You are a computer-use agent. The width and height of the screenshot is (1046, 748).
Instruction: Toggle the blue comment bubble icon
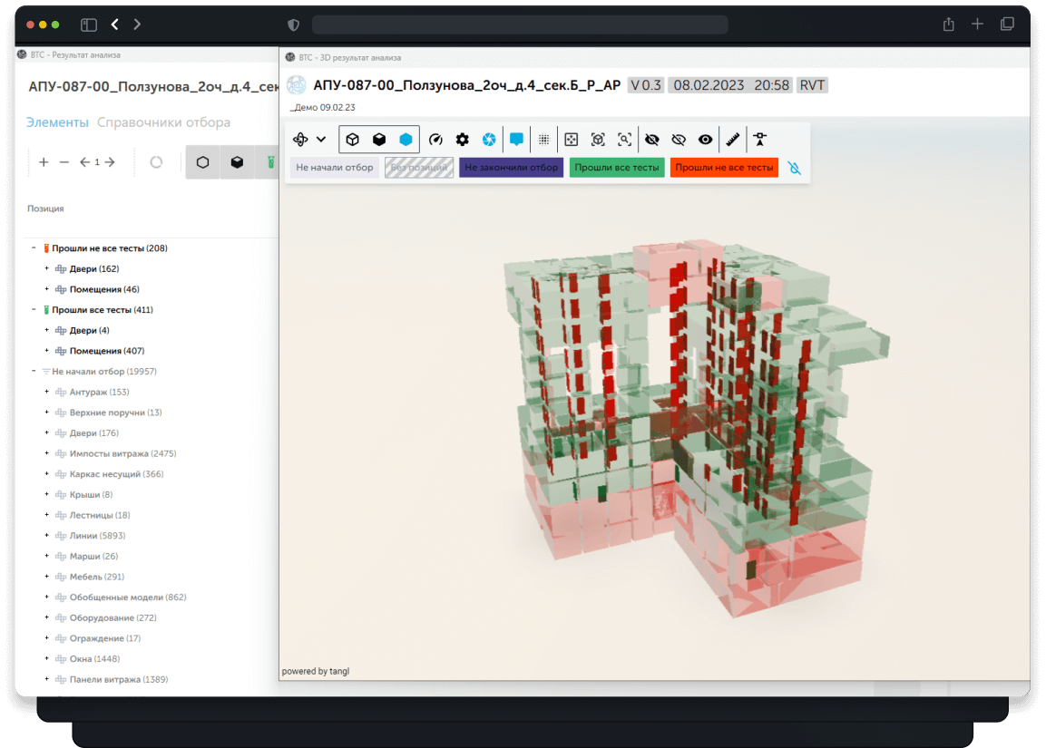(x=516, y=140)
